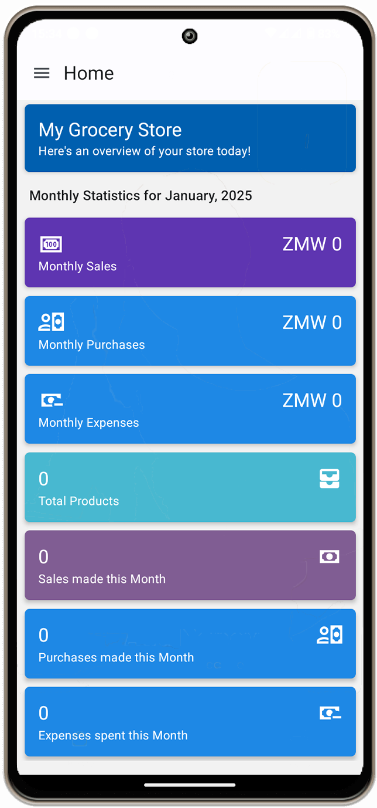Viewport: 377px width, 808px height.
Task: Open the Expenses spent this Month card
Action: coord(190,721)
